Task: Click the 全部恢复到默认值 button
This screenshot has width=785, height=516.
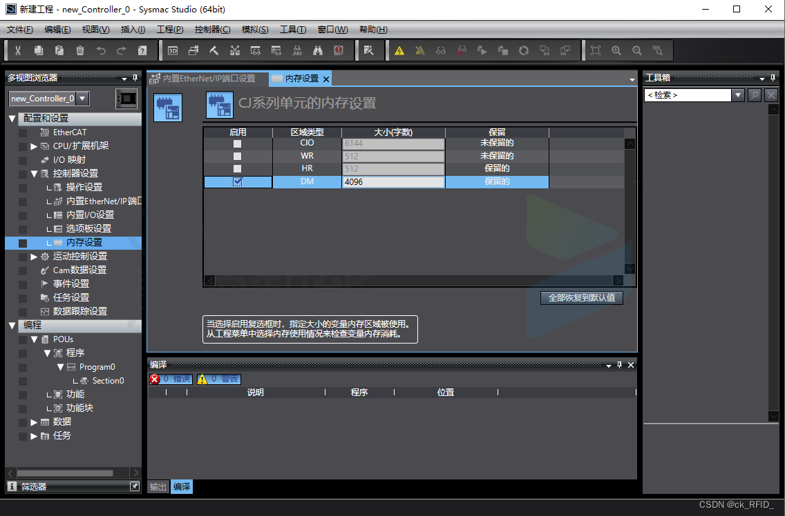Action: click(x=582, y=297)
